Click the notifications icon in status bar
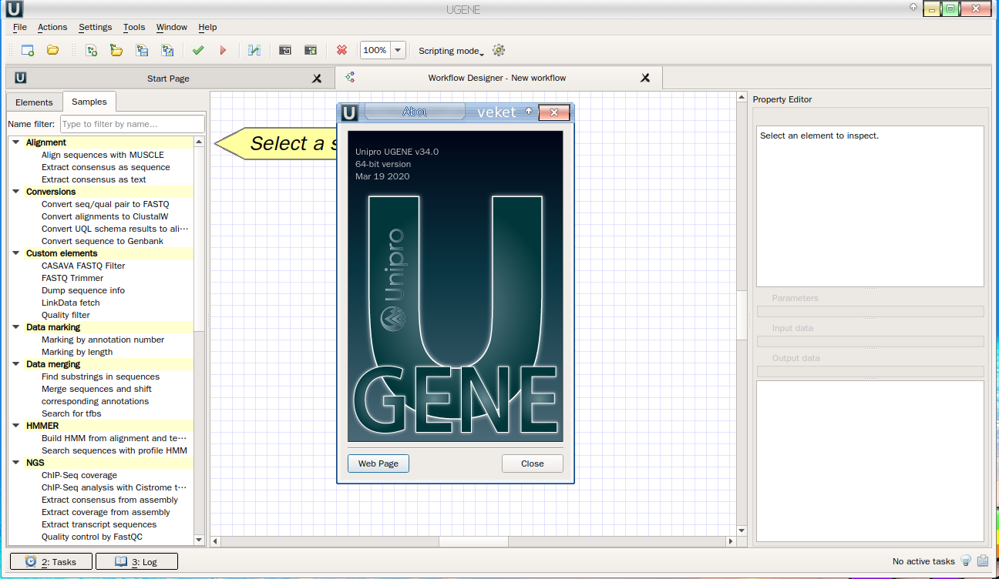This screenshot has height=579, width=999. click(983, 561)
